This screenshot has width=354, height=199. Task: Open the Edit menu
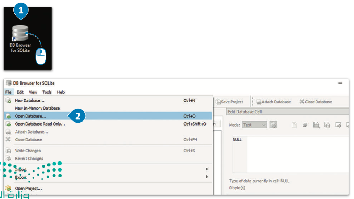click(x=20, y=92)
